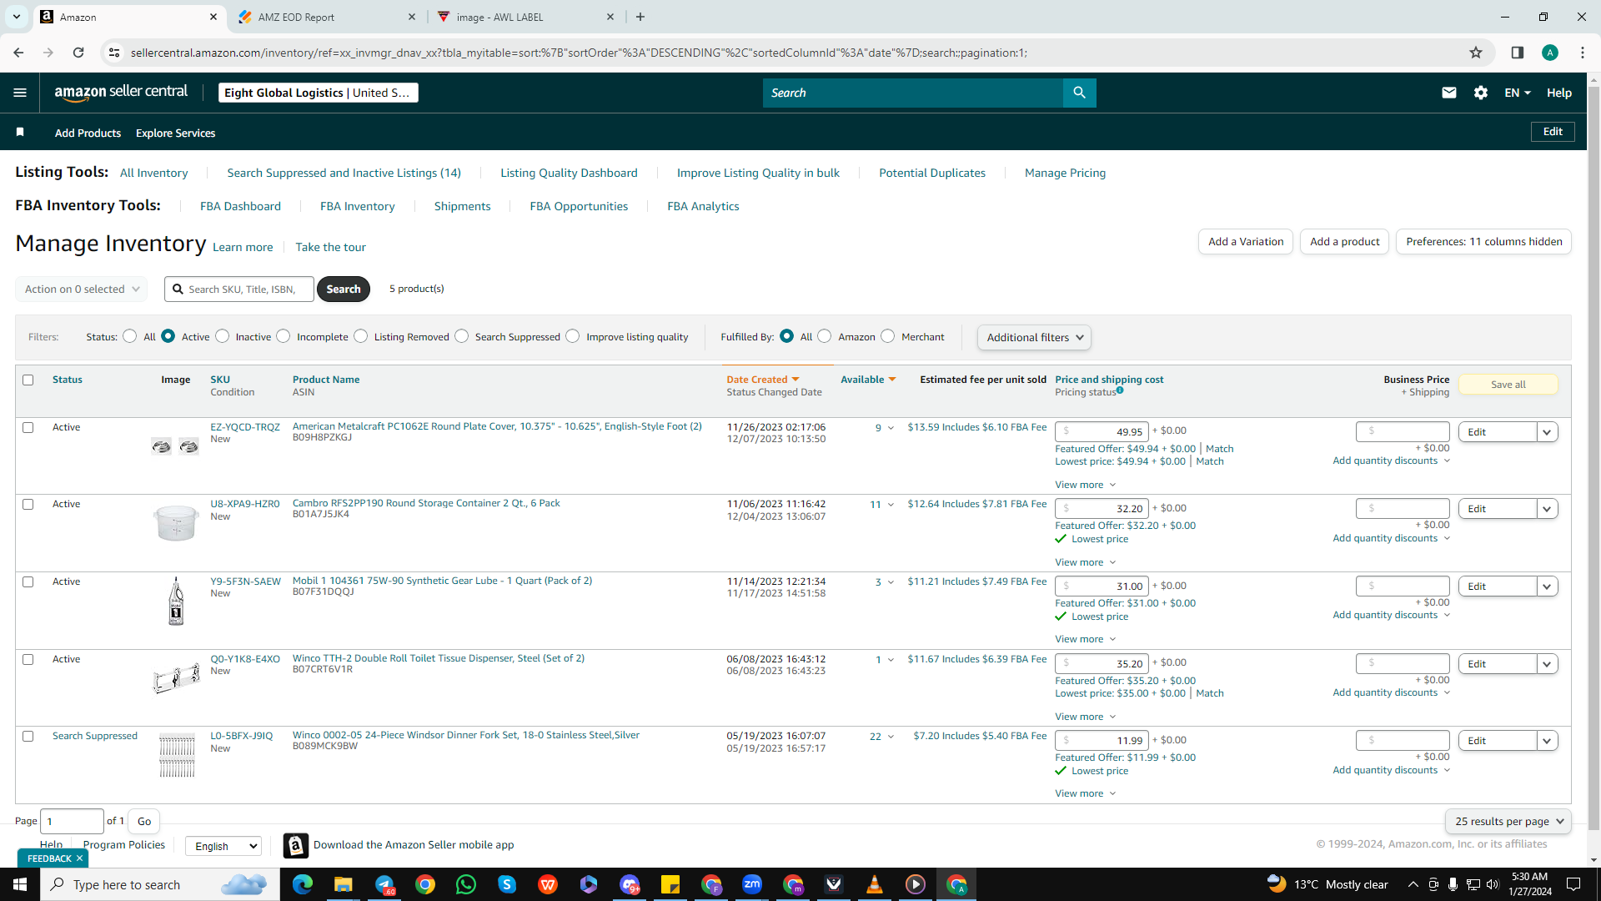This screenshot has height=901, width=1601.
Task: Bookmark this page with star icon
Action: click(x=1476, y=53)
